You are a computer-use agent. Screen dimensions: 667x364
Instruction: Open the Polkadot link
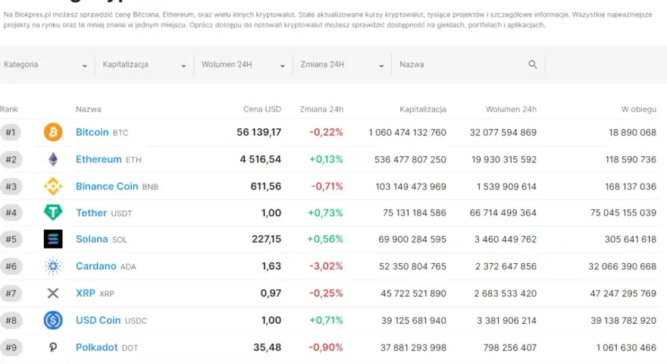[x=96, y=347]
